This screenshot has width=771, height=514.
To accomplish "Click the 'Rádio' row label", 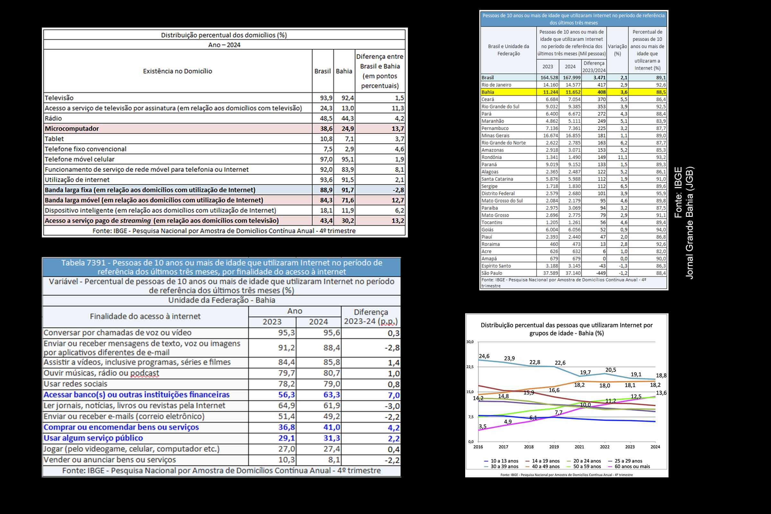I will [53, 118].
